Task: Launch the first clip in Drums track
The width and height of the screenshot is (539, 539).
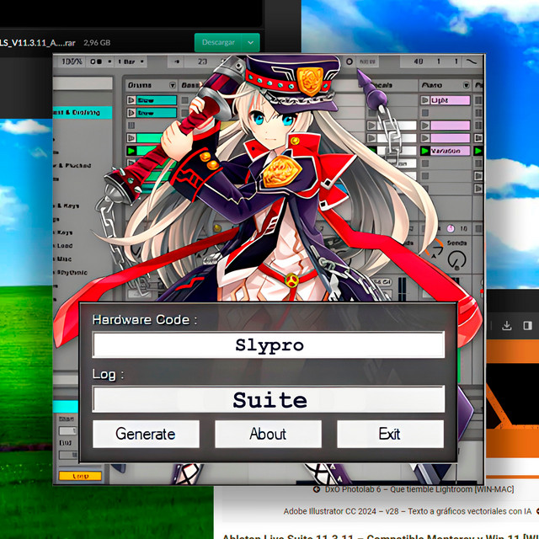Action: [131, 100]
